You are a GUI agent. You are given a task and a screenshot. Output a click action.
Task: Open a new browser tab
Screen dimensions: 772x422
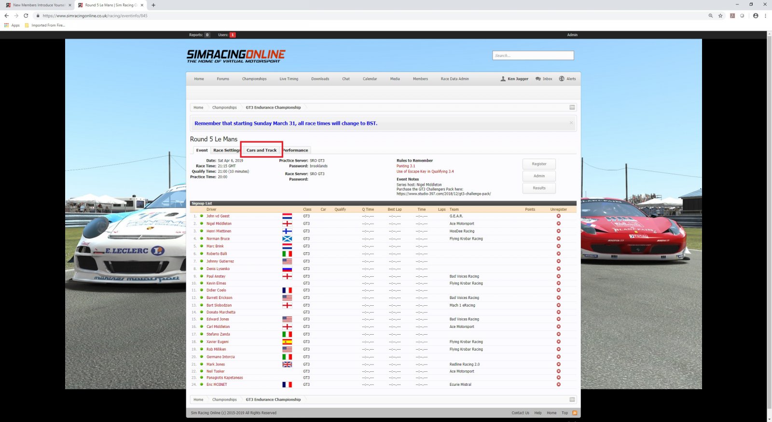tap(153, 5)
